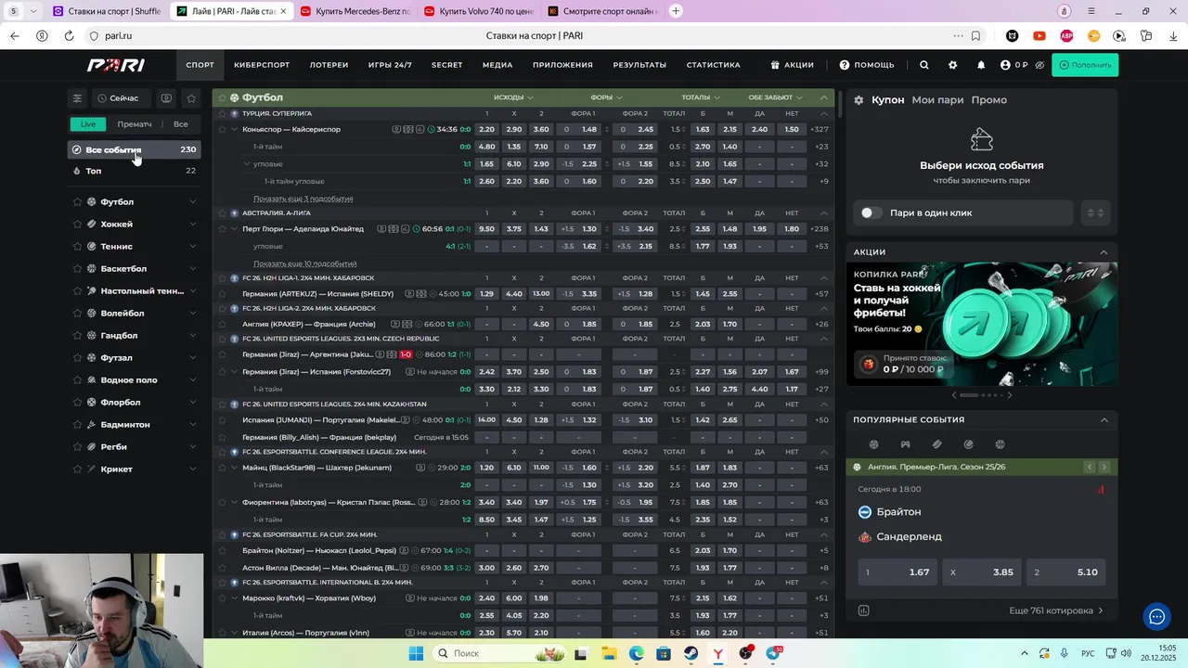Open hockey freebet promo banner

982,324
